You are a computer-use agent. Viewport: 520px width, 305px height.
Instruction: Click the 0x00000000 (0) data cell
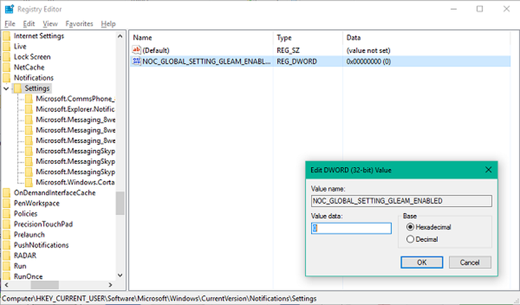369,61
